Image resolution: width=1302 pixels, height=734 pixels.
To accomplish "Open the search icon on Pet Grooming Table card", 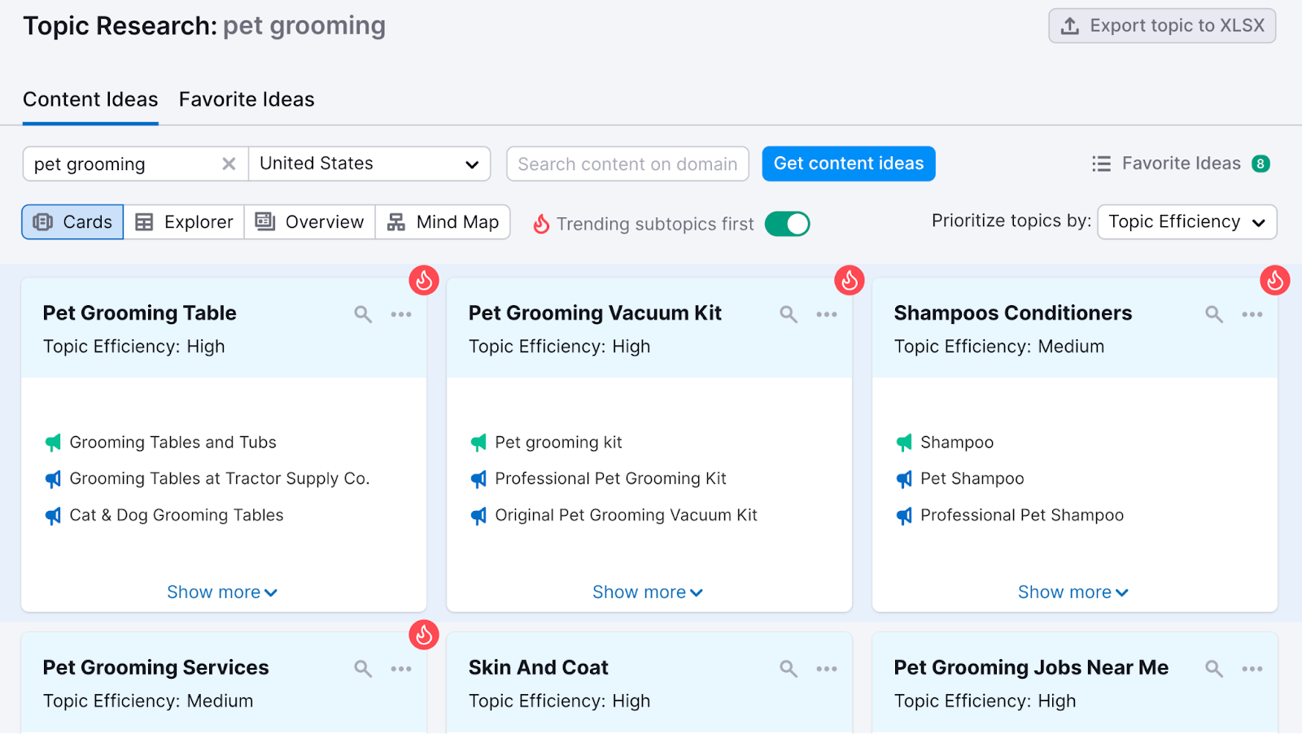I will click(x=362, y=313).
